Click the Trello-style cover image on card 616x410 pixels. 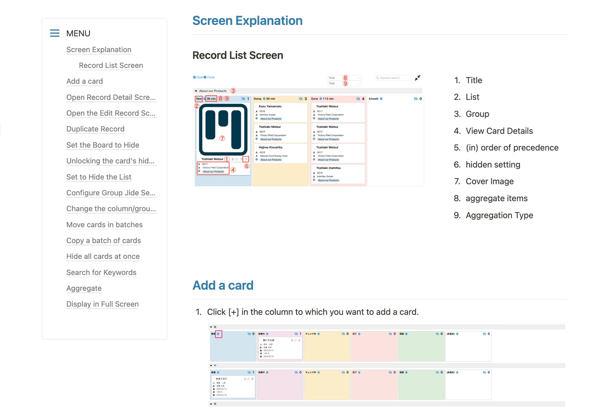223,130
